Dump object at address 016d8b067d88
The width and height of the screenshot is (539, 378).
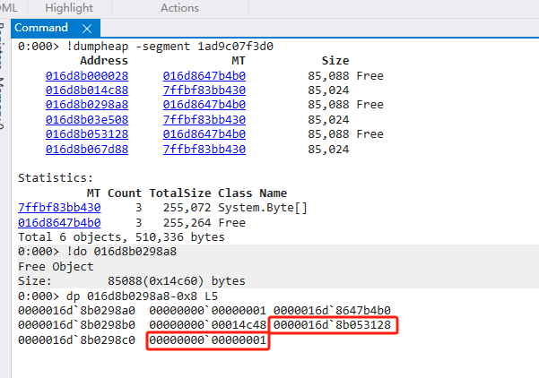86,149
